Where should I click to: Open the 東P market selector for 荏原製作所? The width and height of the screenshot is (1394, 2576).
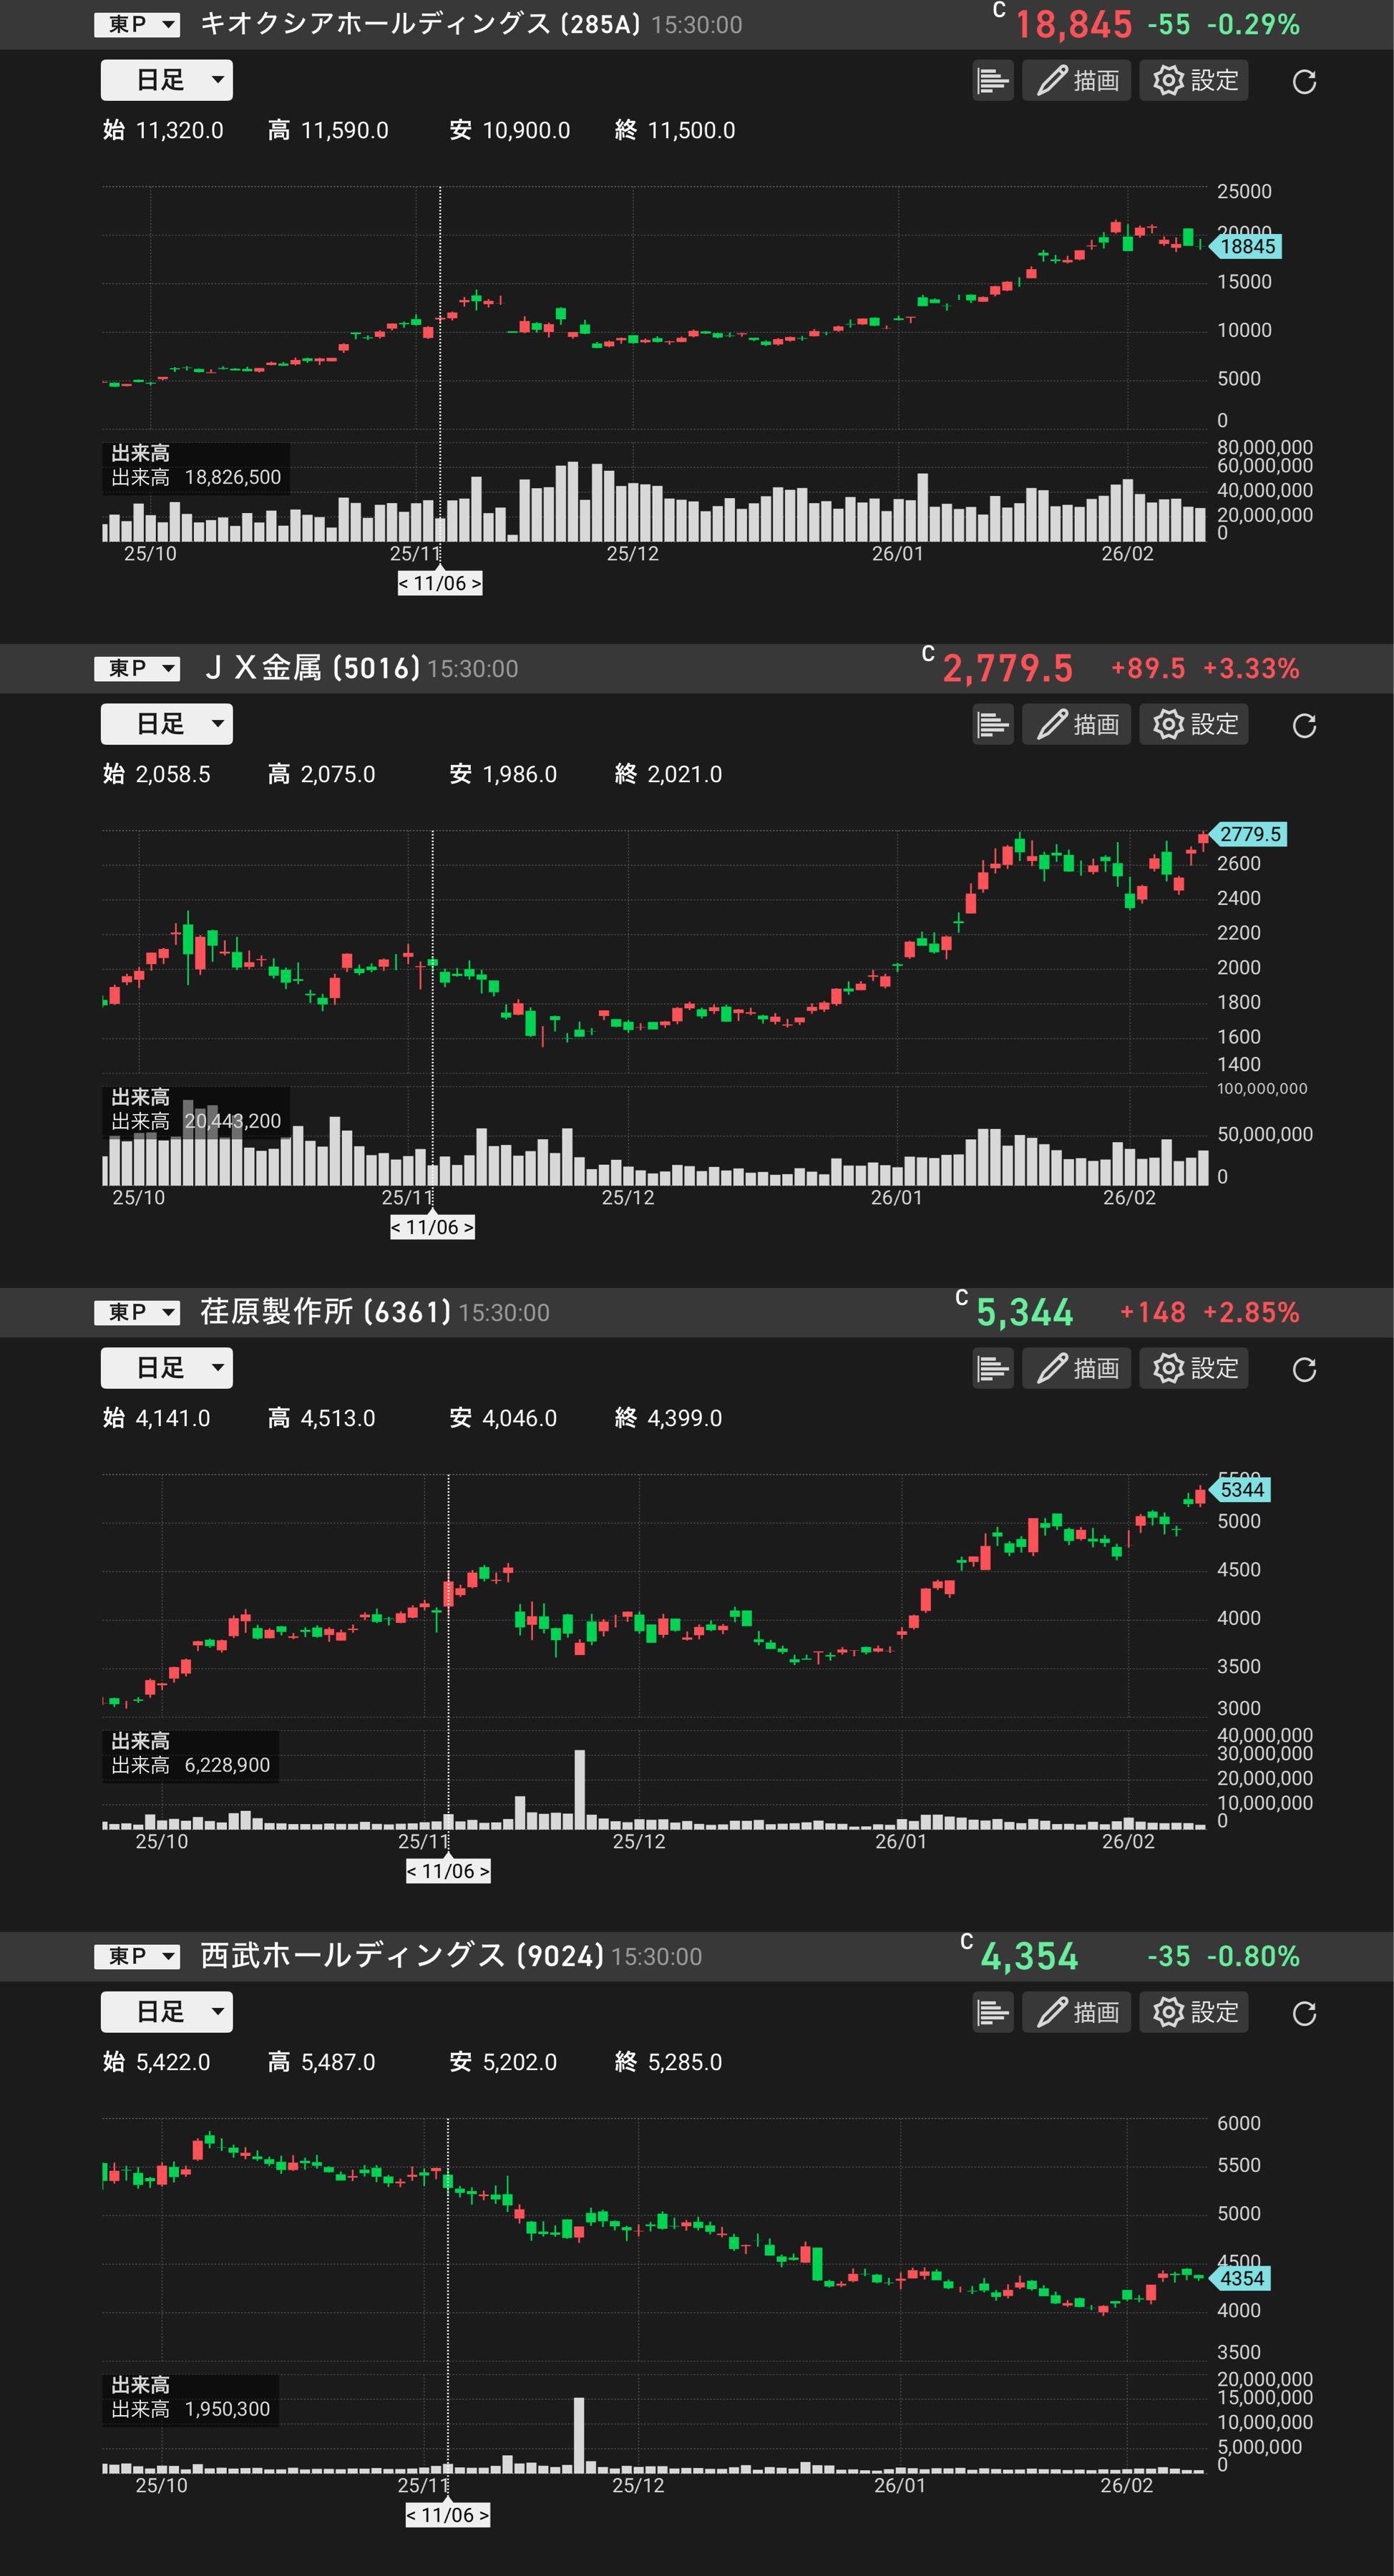point(137,1312)
